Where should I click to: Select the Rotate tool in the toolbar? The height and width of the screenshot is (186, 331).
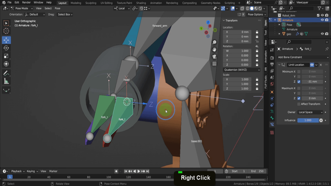coord(6,48)
